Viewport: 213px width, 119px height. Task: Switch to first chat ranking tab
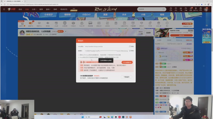(159, 40)
